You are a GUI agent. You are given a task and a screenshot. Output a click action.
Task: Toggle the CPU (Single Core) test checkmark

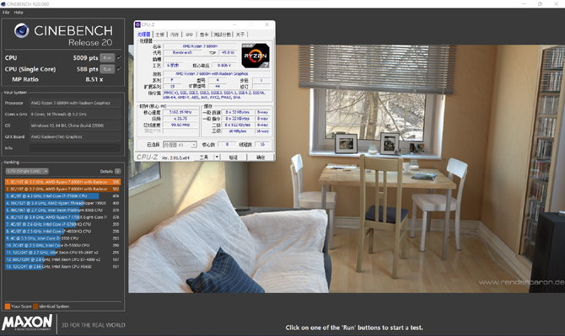[x=119, y=69]
